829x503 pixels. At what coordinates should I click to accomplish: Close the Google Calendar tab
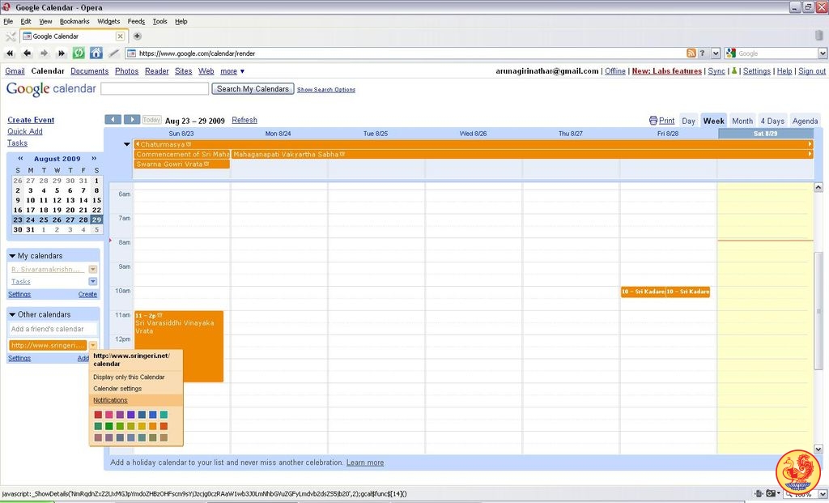pos(120,36)
